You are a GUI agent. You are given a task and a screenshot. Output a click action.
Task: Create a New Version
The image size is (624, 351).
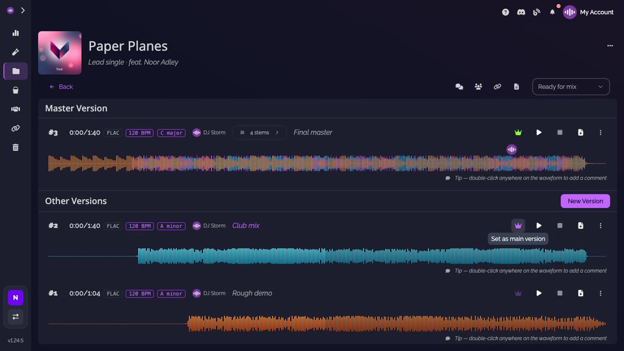585,201
